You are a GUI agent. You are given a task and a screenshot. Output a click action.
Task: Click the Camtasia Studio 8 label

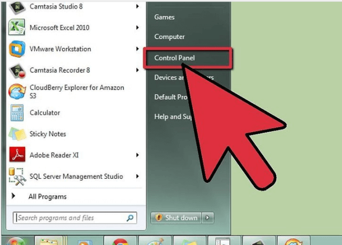(x=56, y=7)
